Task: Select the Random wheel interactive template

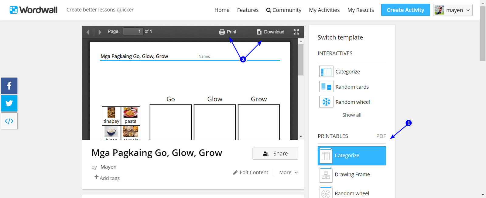Action: point(352,102)
